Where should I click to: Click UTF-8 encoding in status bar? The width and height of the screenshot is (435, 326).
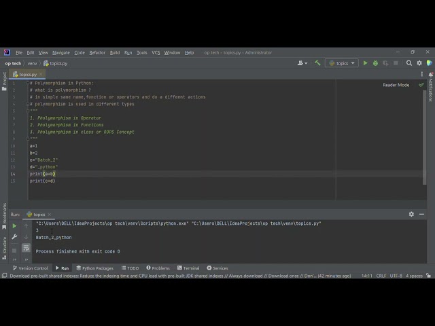396,276
